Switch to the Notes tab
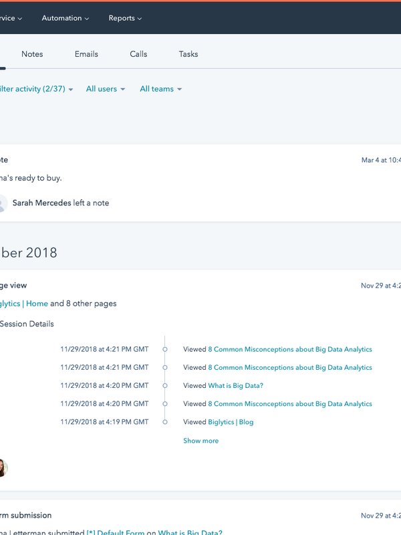The width and height of the screenshot is (401, 535). [x=32, y=54]
